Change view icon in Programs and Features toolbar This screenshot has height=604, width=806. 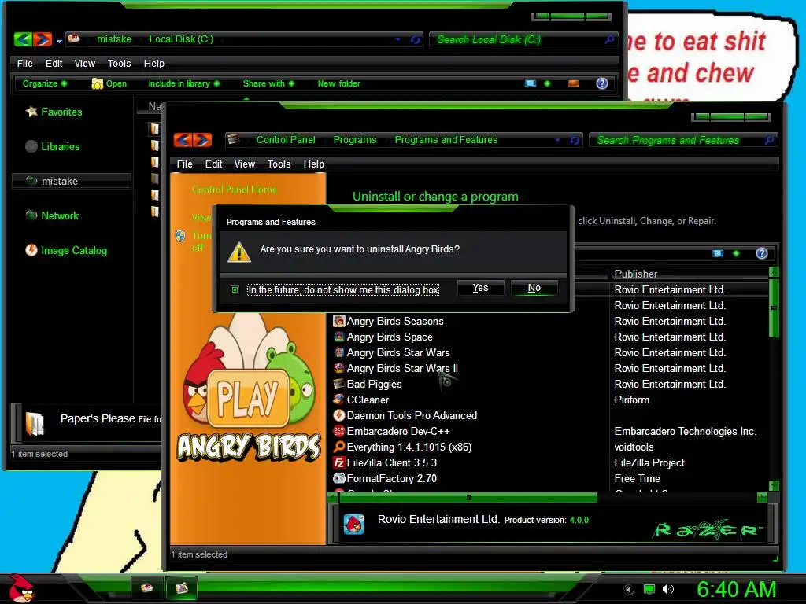point(718,253)
